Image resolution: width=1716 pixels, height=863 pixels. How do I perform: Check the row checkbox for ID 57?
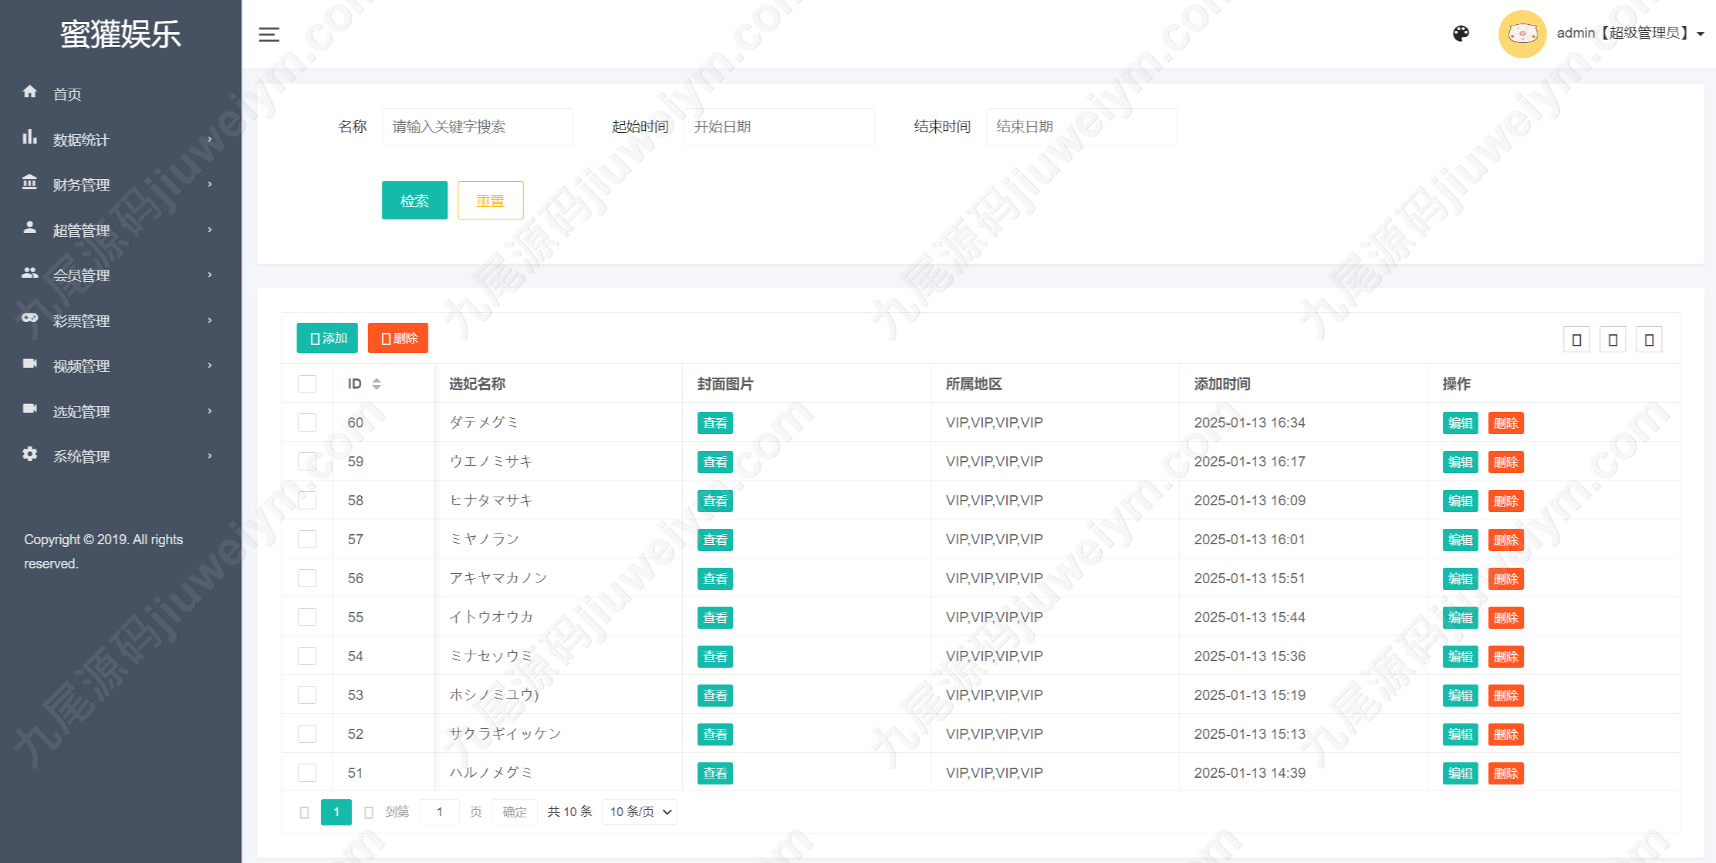click(x=307, y=540)
